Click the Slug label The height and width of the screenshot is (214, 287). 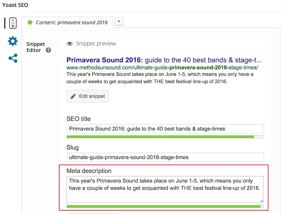click(72, 148)
